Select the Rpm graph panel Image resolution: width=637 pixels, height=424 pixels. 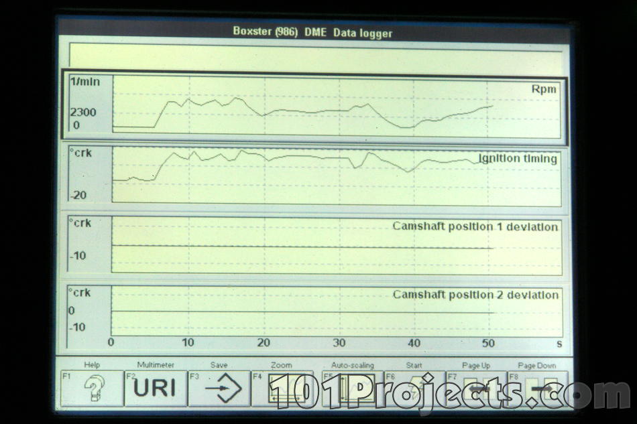click(314, 107)
